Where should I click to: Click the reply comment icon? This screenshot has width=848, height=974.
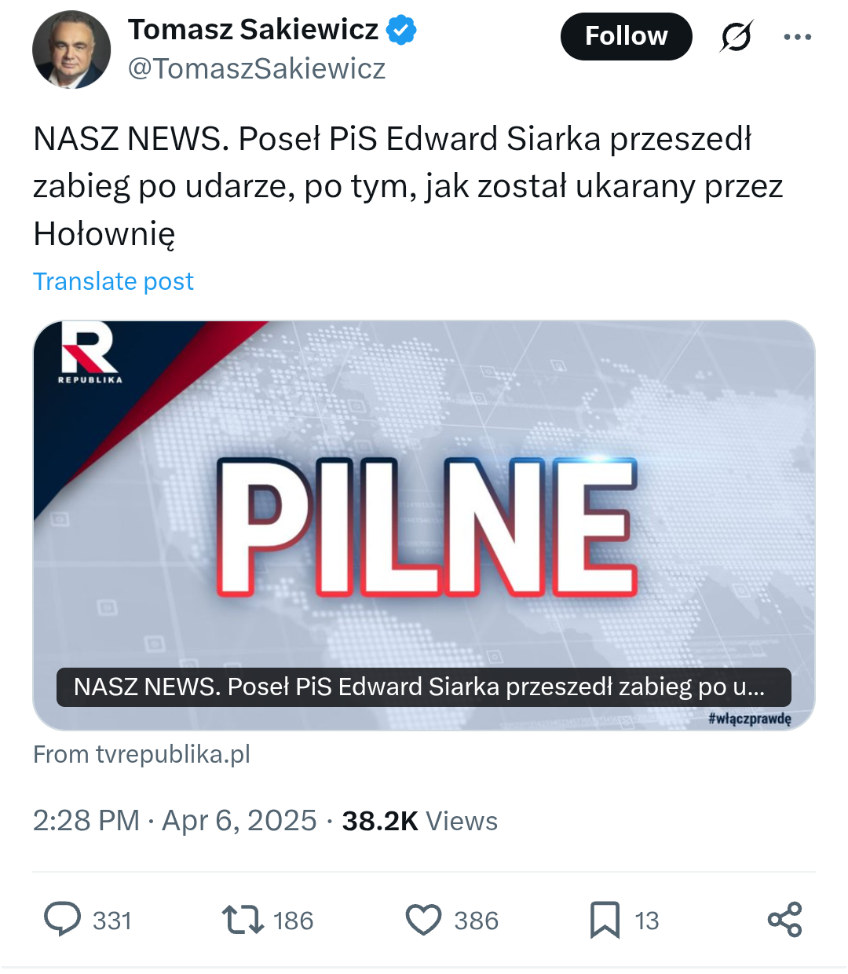(63, 919)
